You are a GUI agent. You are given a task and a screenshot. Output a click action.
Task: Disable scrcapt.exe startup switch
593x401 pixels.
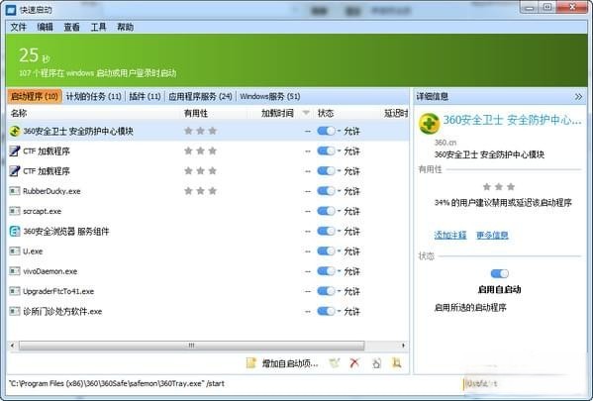pos(326,211)
